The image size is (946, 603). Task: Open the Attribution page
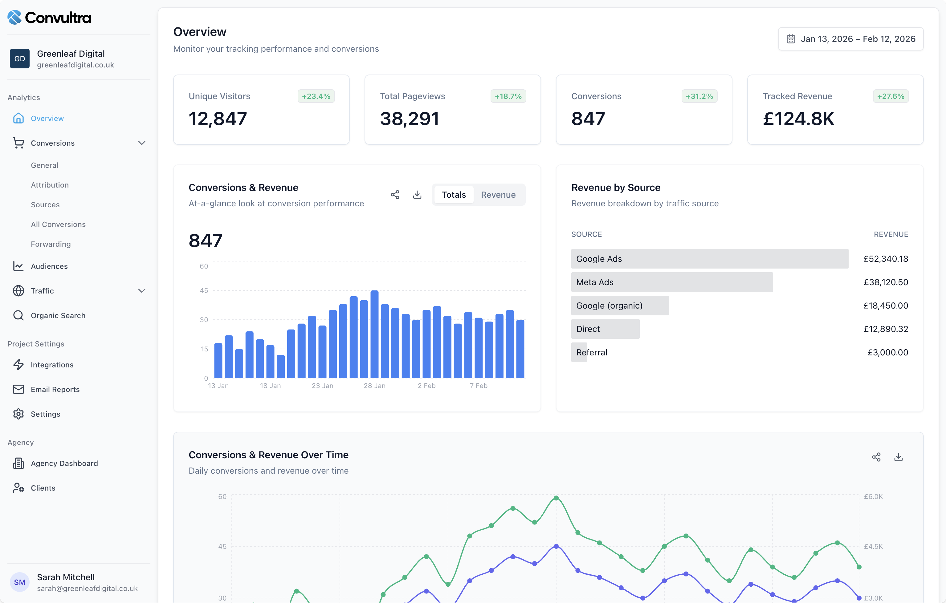(x=50, y=184)
